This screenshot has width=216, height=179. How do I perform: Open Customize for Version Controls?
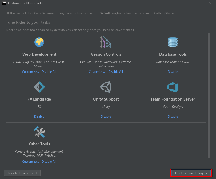(x=97, y=72)
